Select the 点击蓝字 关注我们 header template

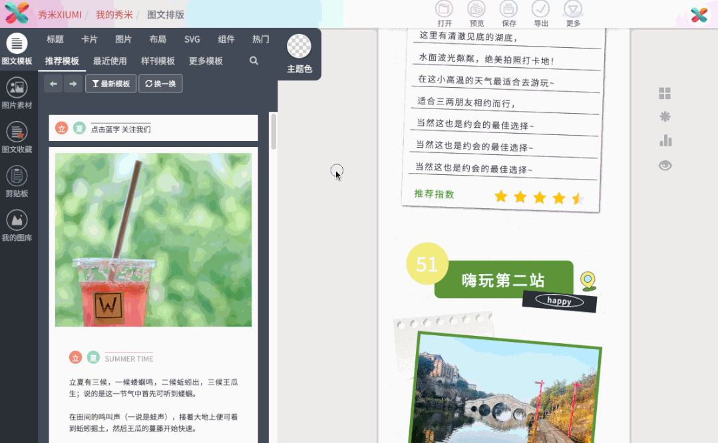(x=154, y=128)
